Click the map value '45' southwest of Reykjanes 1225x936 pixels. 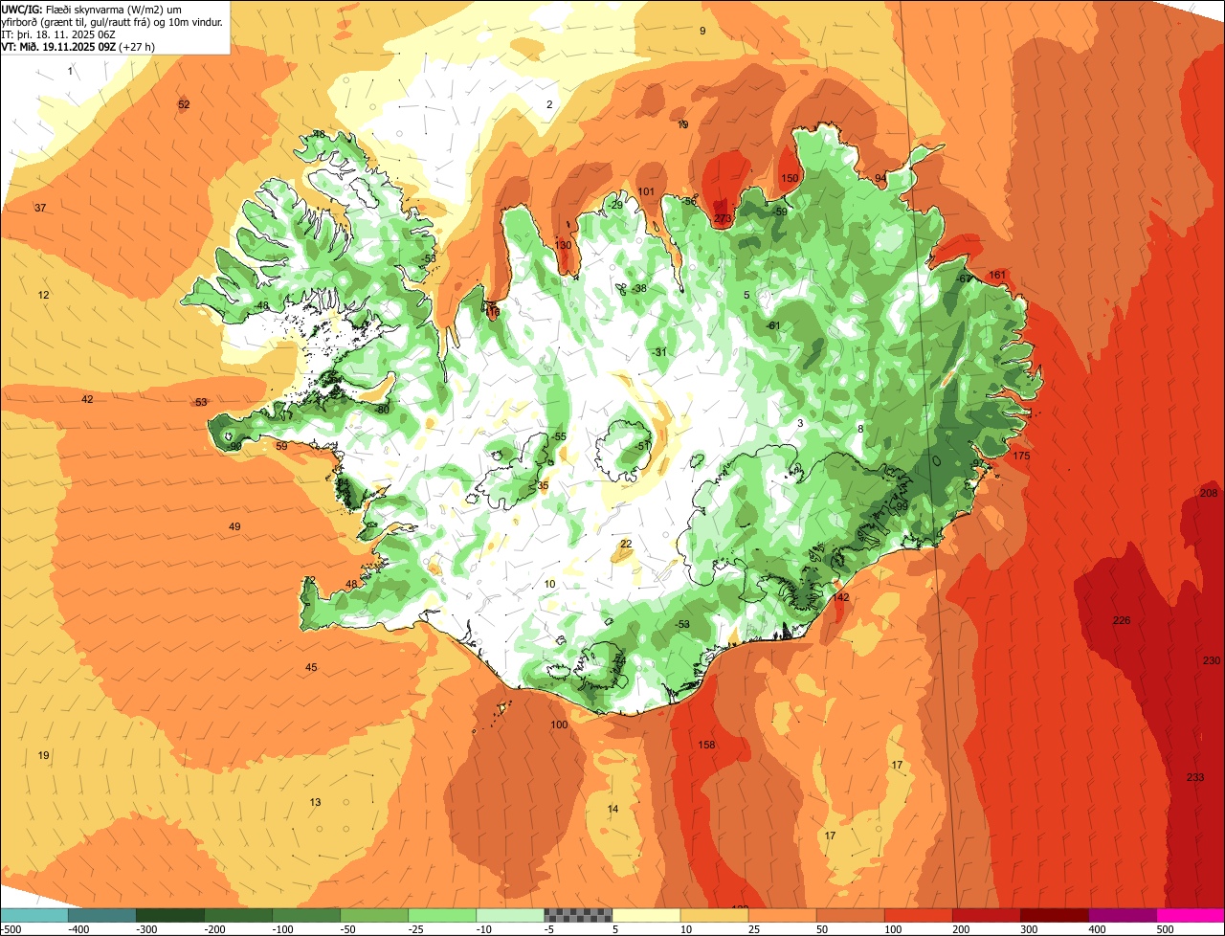[x=311, y=667]
